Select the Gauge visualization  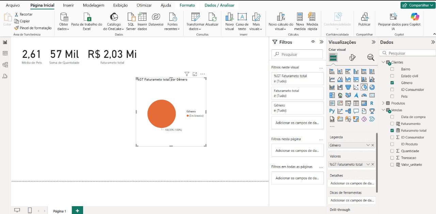[x=364, y=95]
